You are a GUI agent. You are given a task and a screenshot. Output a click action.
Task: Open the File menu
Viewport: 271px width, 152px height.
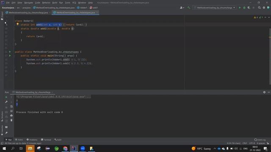click(x=8, y=3)
